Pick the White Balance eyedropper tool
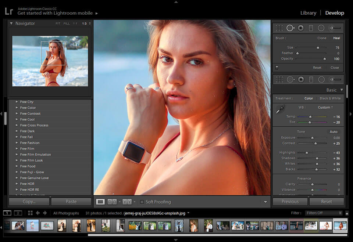 pyautogui.click(x=280, y=109)
